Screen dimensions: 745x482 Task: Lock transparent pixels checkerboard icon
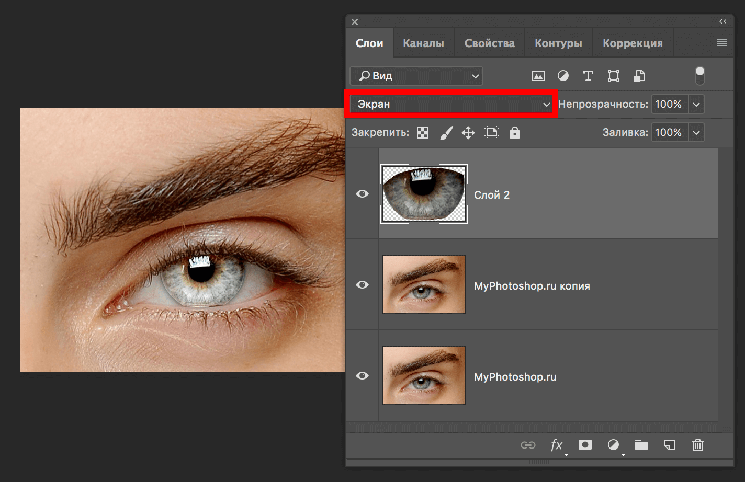[x=423, y=133]
